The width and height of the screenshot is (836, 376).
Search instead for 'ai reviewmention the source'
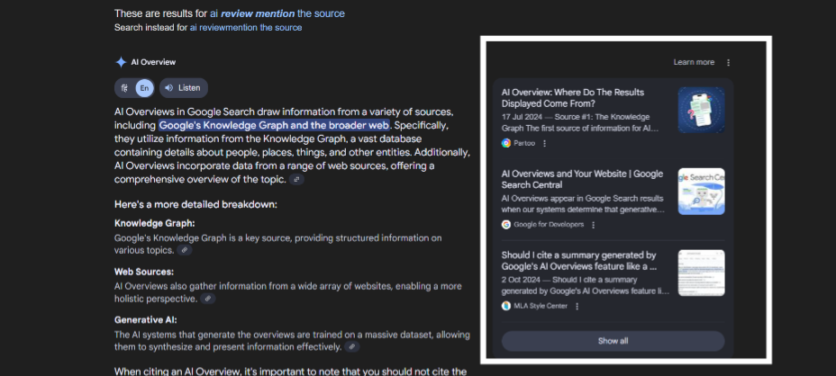[246, 28]
